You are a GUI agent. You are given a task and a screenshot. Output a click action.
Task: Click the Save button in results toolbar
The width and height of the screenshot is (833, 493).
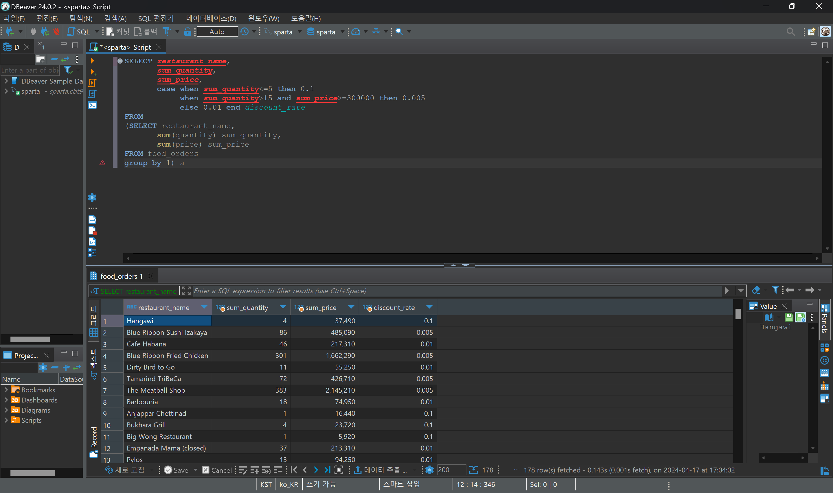176,470
